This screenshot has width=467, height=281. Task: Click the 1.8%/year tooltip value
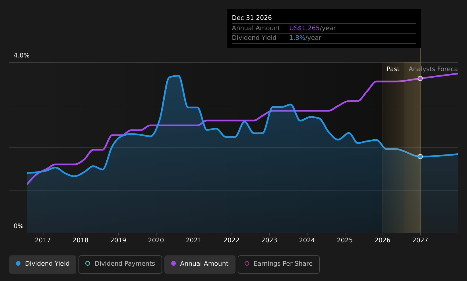tap(305, 38)
